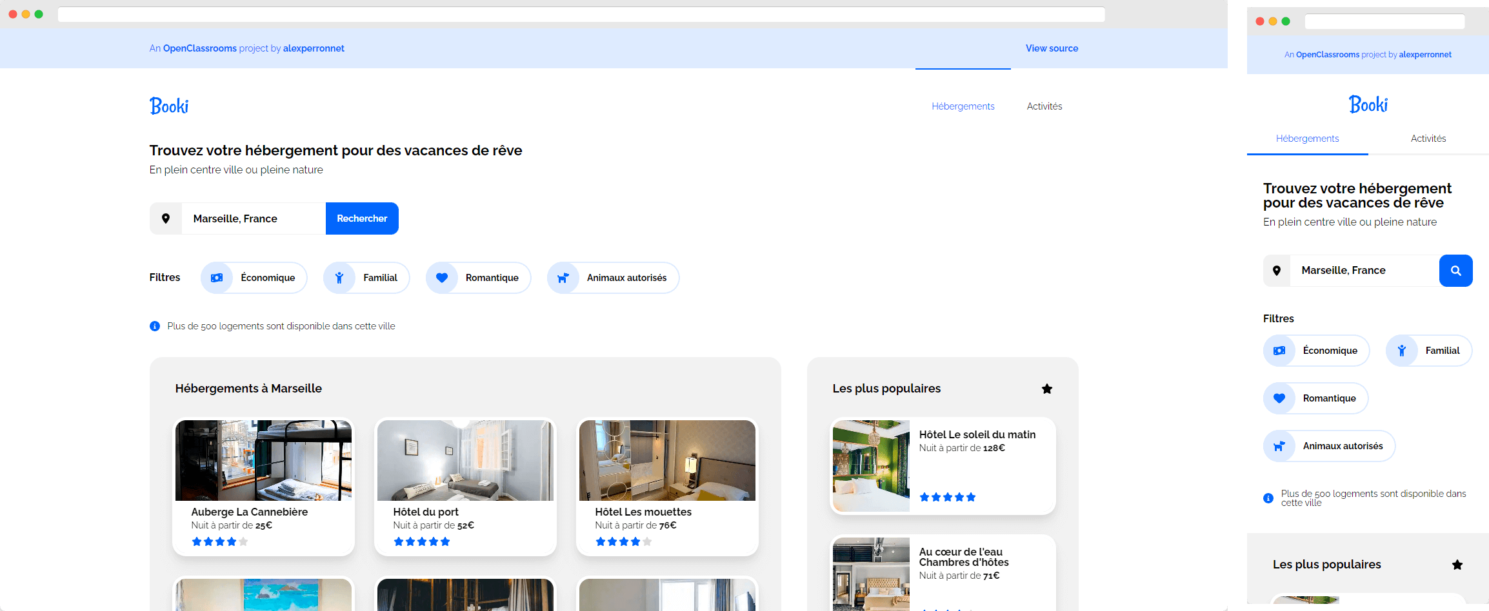The height and width of the screenshot is (611, 1489).
Task: Click the star rating of Hôtel du port
Action: click(x=422, y=541)
